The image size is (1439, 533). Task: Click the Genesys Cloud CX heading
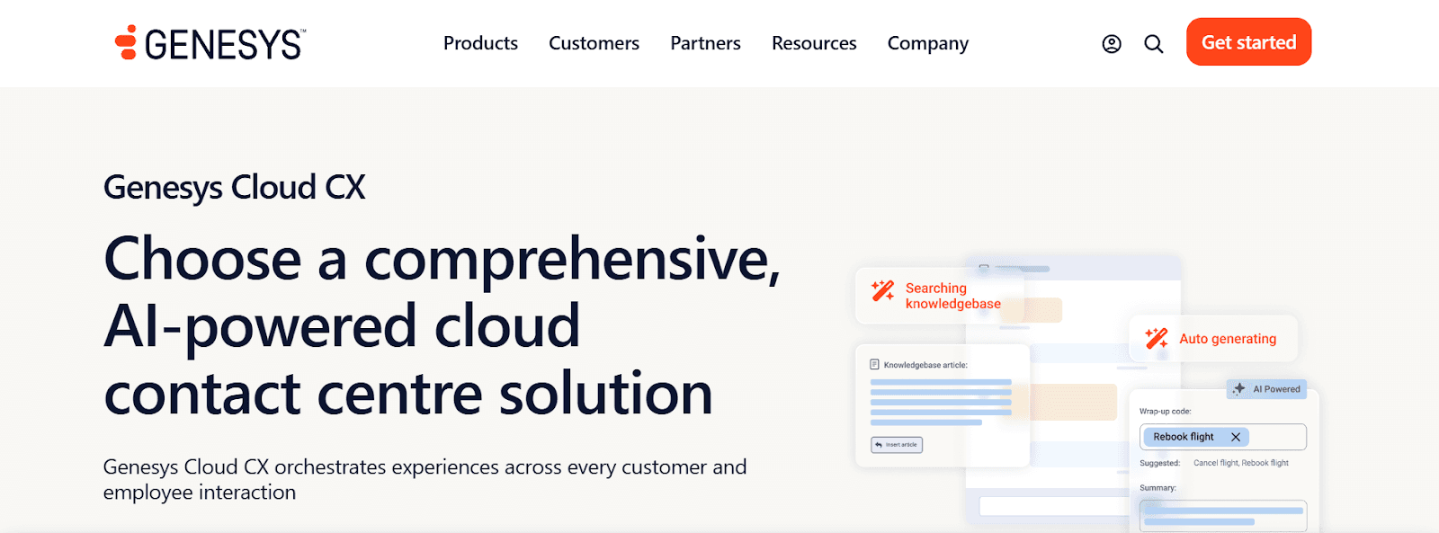pyautogui.click(x=235, y=188)
